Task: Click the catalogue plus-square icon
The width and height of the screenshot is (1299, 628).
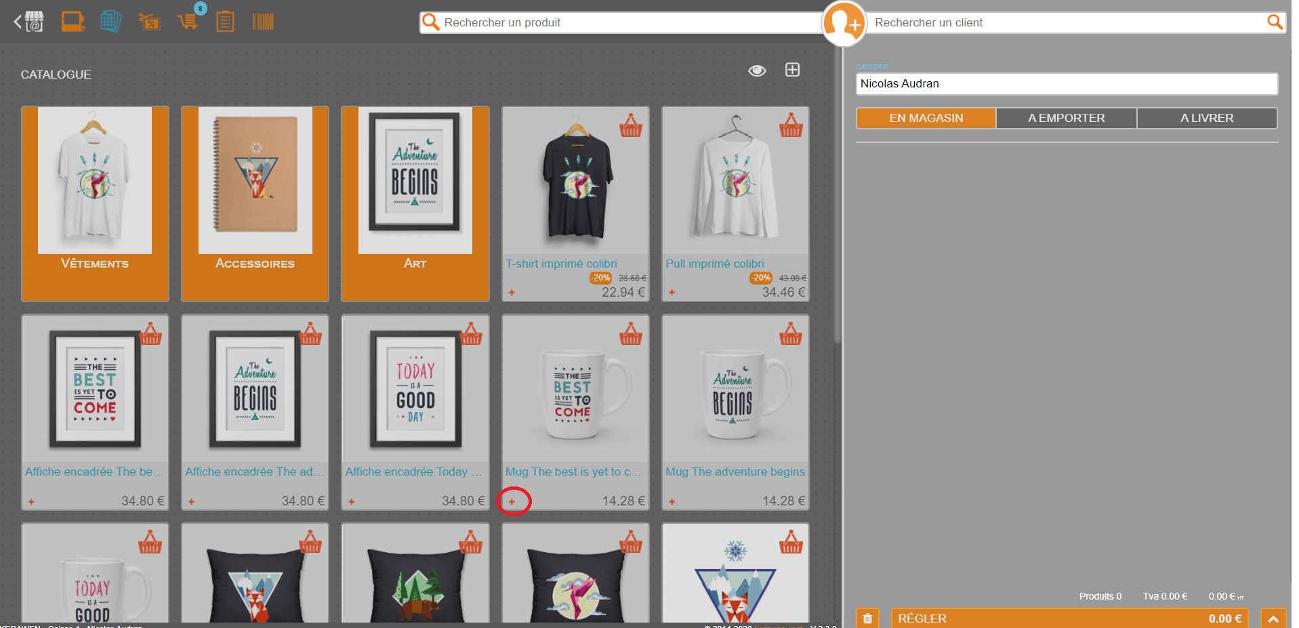Action: (792, 70)
